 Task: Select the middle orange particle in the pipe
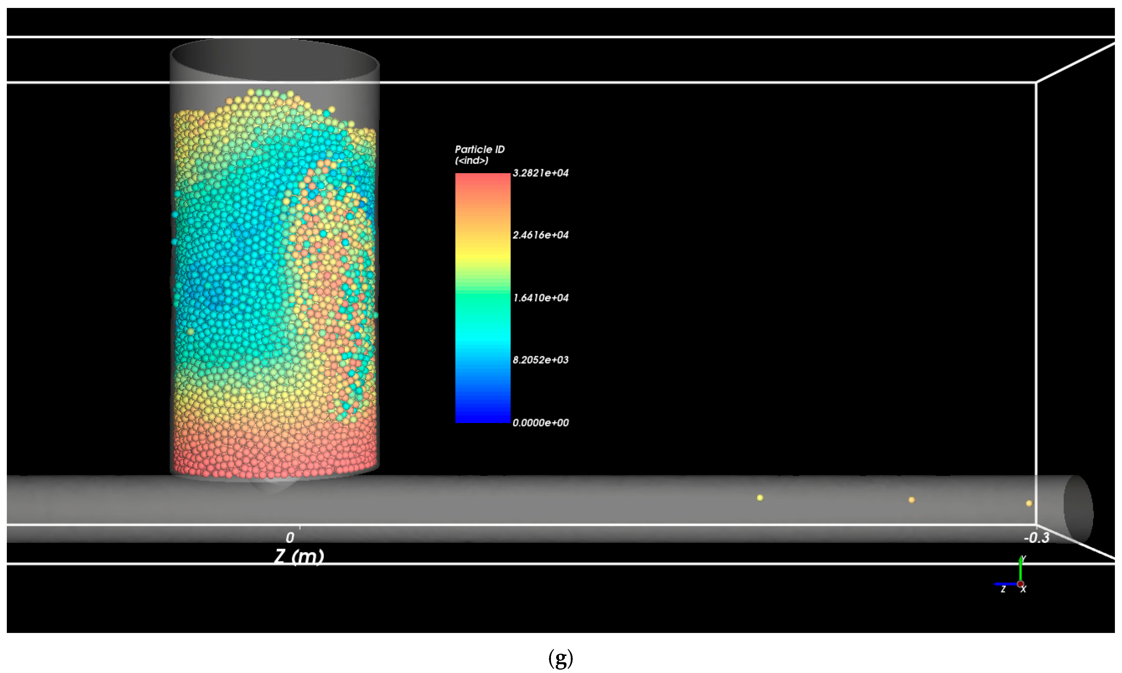tap(912, 500)
